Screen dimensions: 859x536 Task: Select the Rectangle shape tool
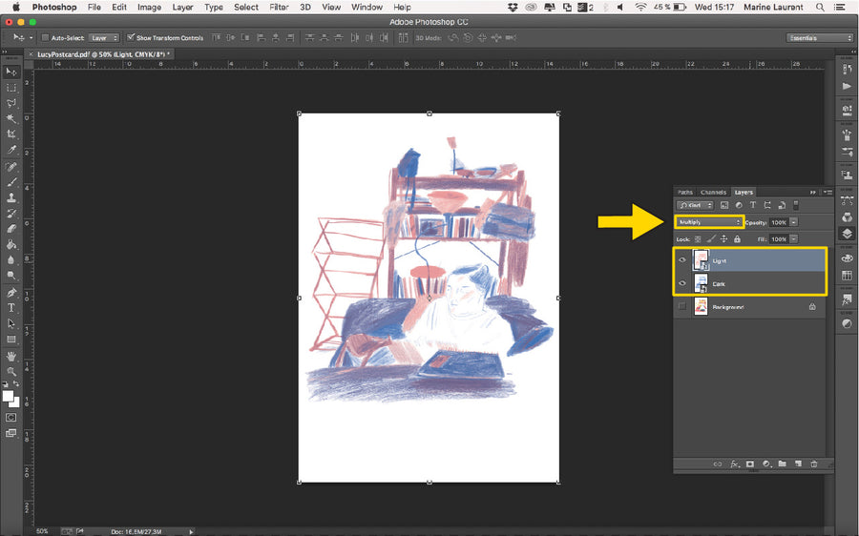pyautogui.click(x=10, y=340)
